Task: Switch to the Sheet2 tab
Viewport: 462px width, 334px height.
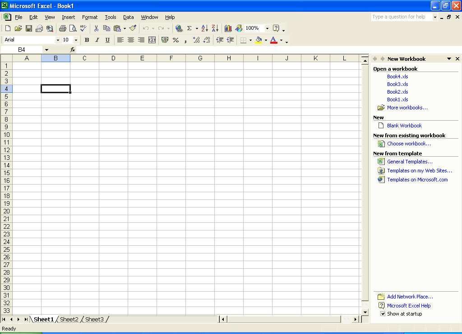Action: click(x=69, y=319)
